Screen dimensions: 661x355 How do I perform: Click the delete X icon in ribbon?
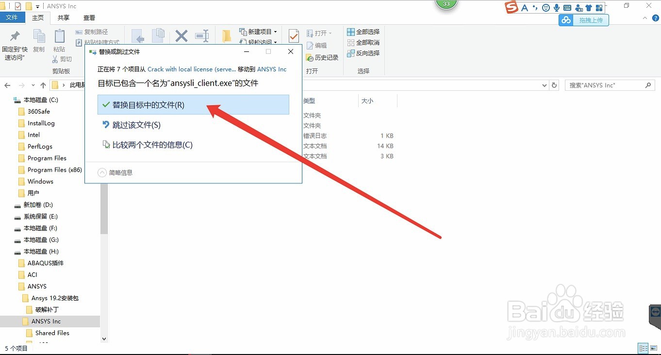coord(182,36)
